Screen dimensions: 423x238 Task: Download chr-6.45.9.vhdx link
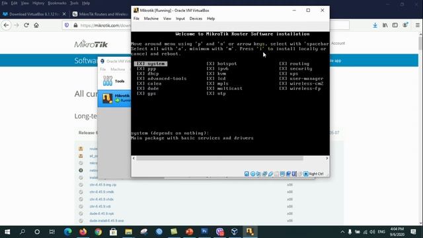click(101, 199)
